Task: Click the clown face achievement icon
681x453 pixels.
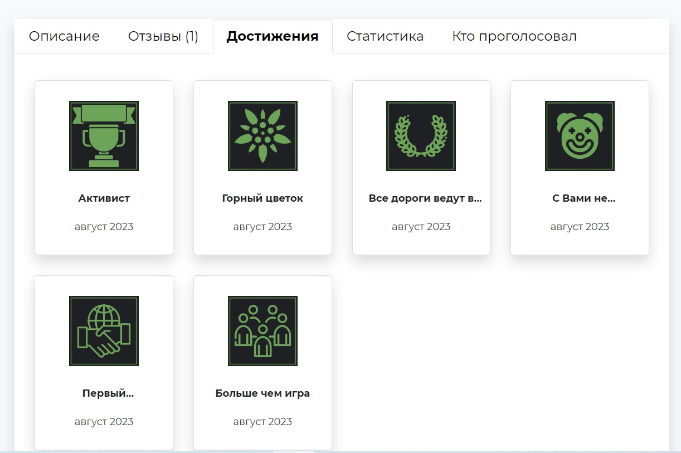Action: click(x=580, y=136)
